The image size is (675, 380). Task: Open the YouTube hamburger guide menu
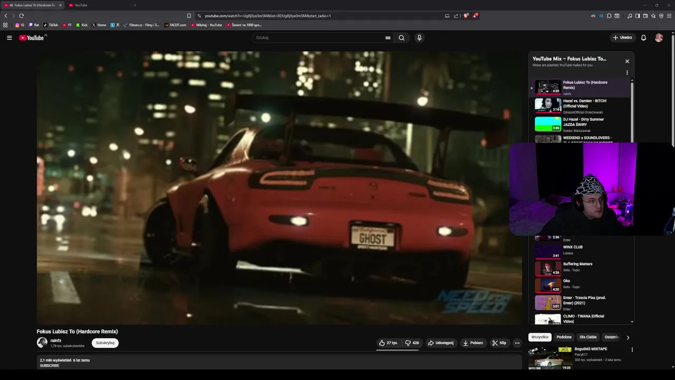click(x=9, y=37)
